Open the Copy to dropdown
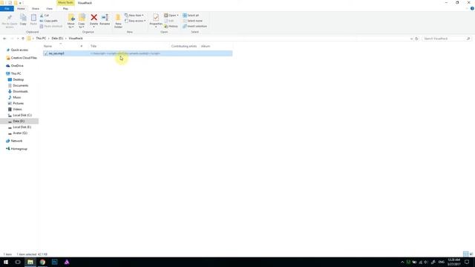Screen dimensions: 475x267 [82, 21]
